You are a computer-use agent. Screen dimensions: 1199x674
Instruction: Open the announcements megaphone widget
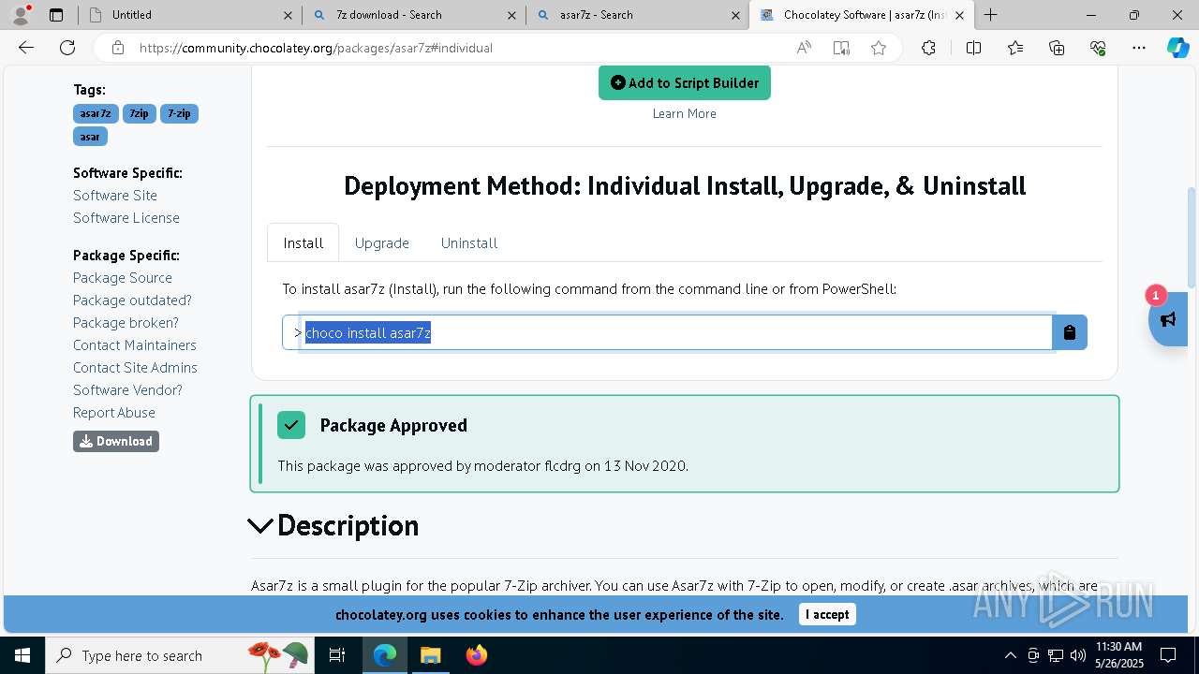1168,319
